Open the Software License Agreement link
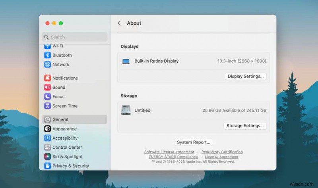The height and width of the screenshot is (188, 318). pyautogui.click(x=169, y=152)
